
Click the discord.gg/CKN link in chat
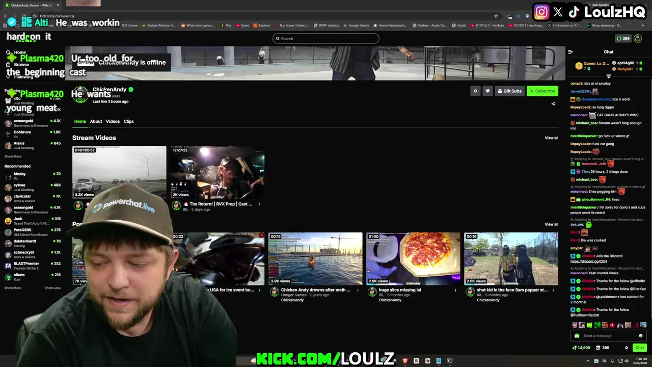[588, 261]
